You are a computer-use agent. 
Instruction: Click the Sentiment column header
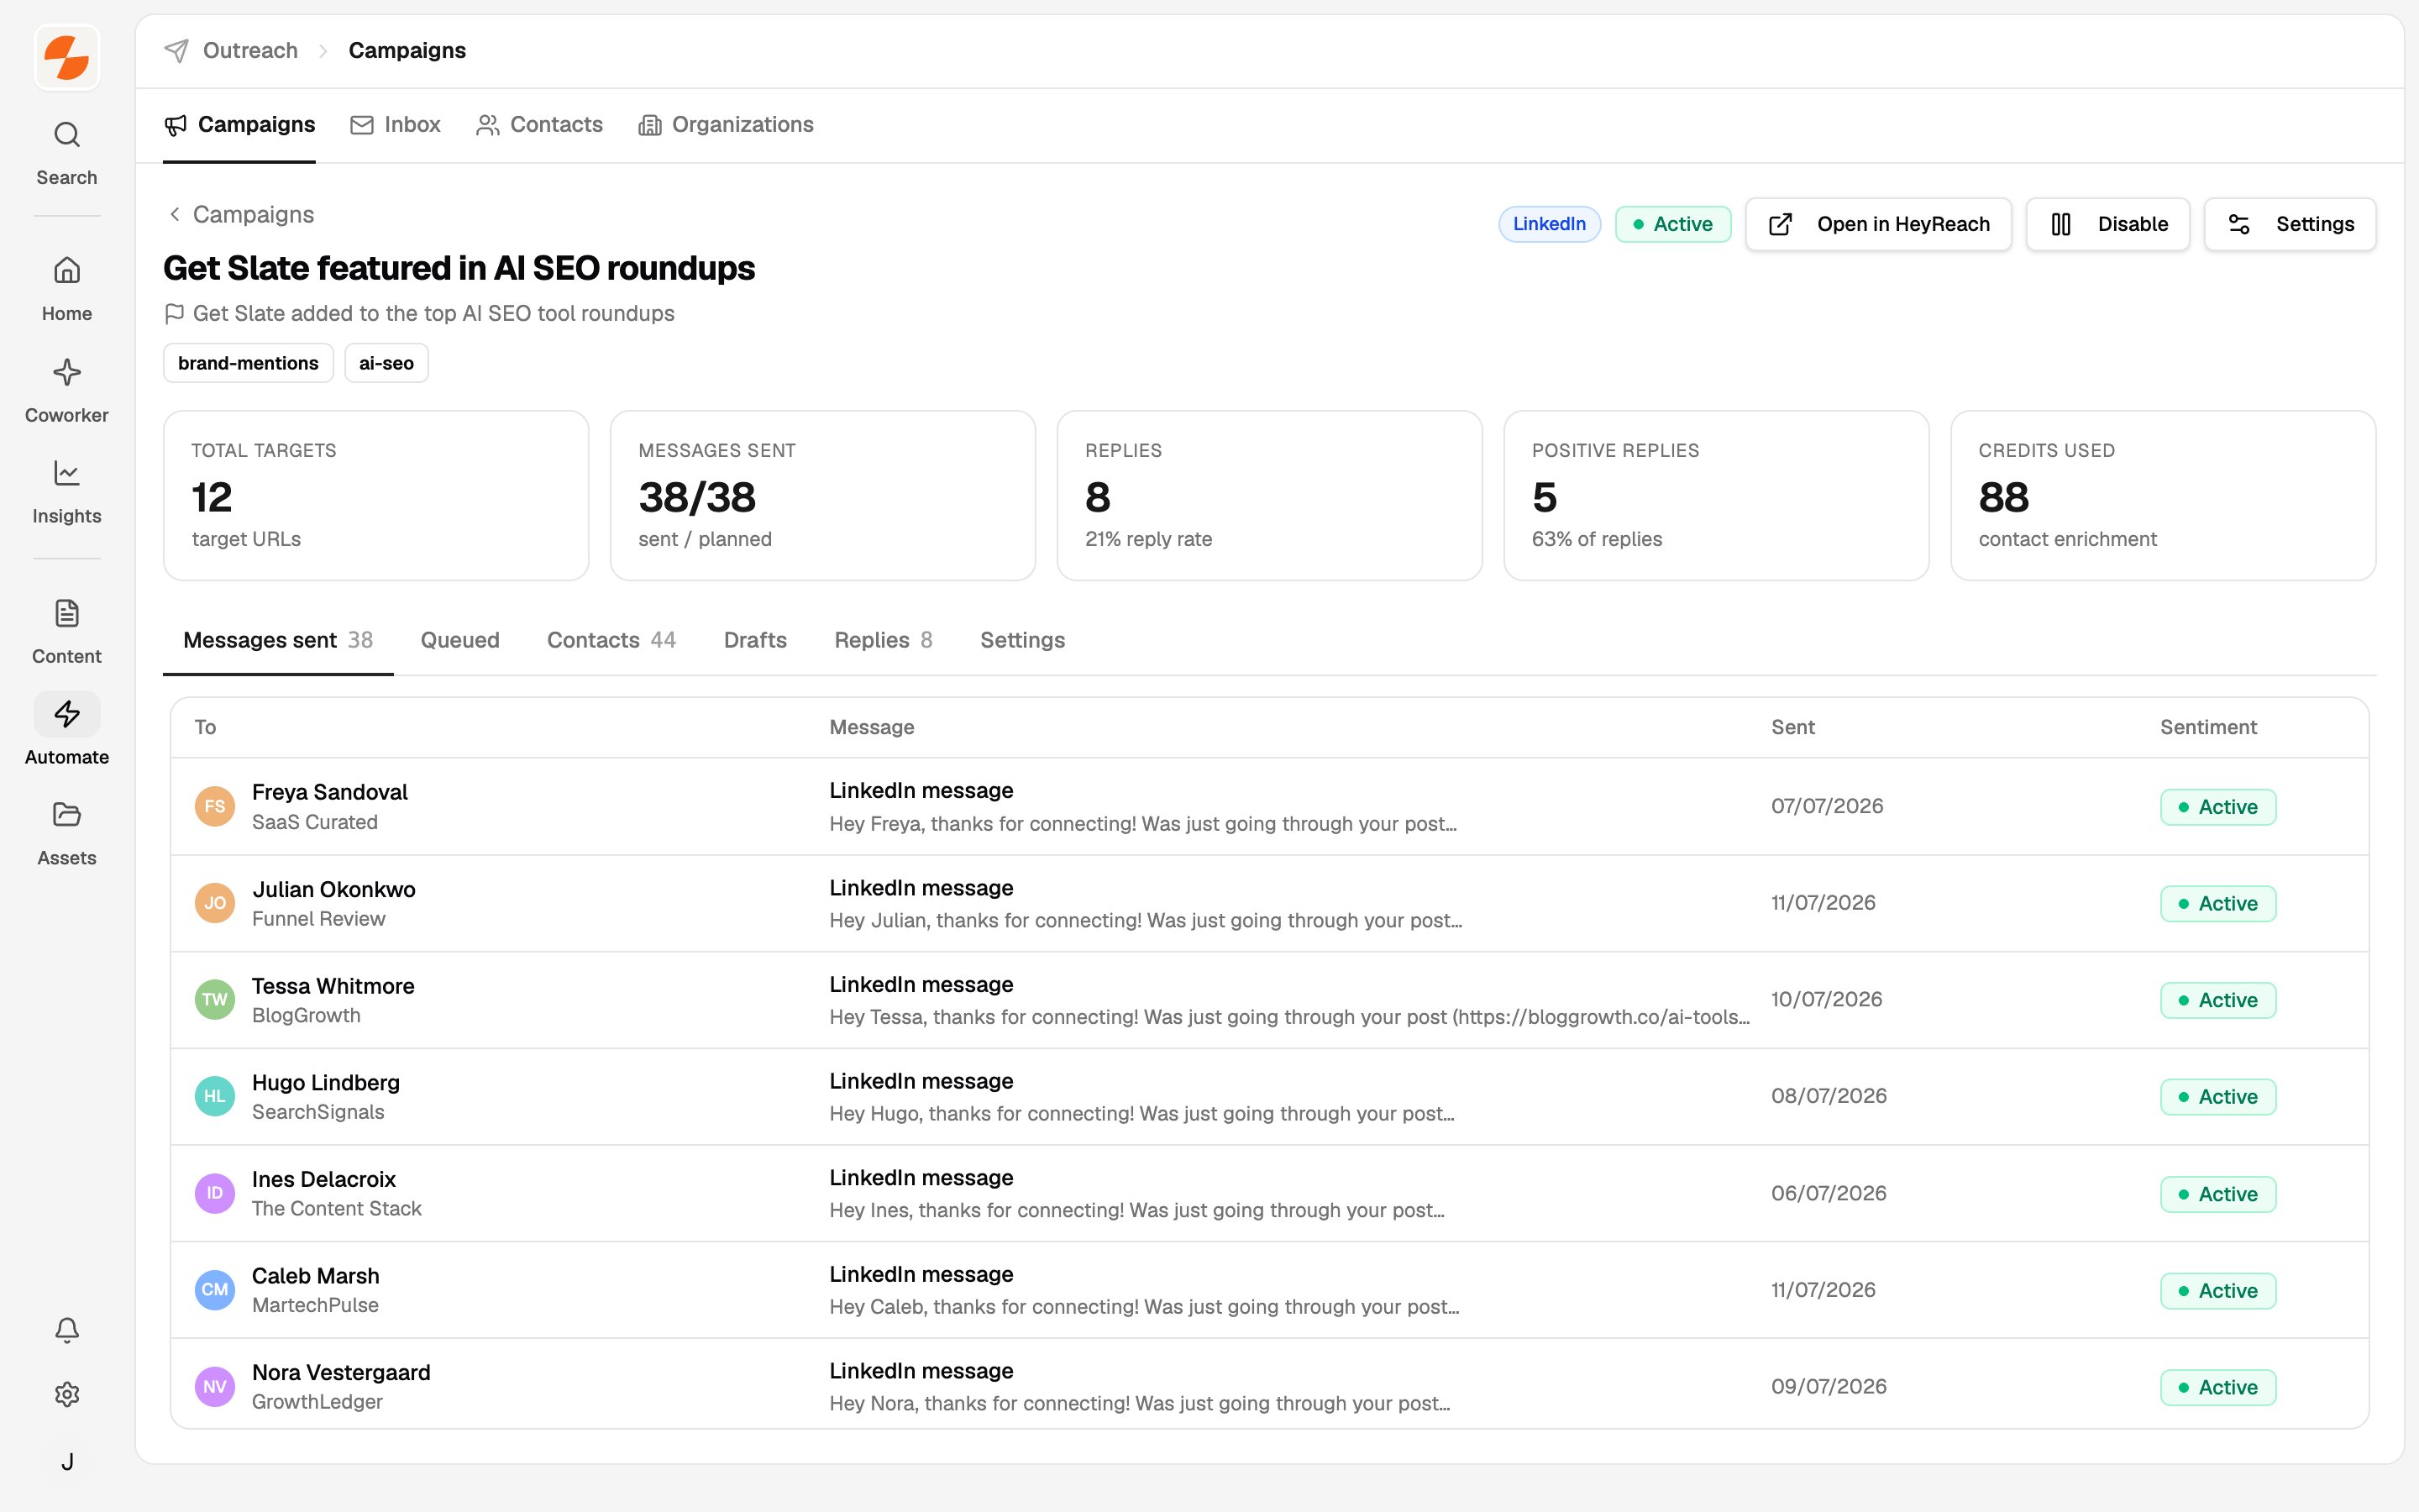[2208, 727]
